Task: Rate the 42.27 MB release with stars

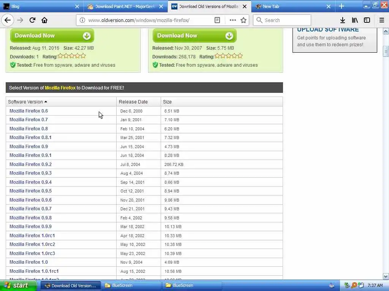Action: pos(72,56)
